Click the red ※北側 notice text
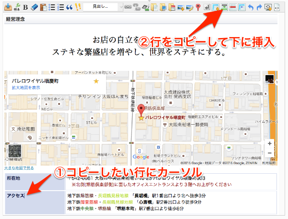This screenshot has height=219, width=288. 152,184
